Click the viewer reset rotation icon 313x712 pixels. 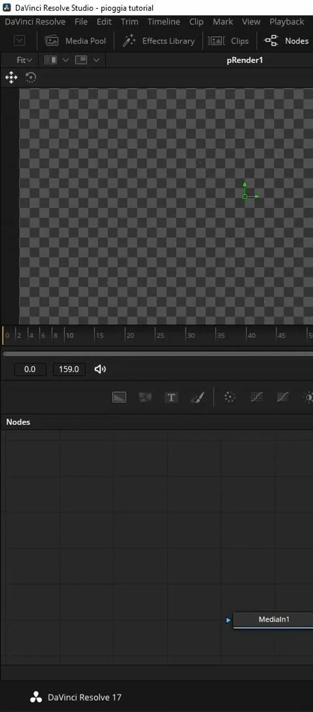(x=30, y=77)
